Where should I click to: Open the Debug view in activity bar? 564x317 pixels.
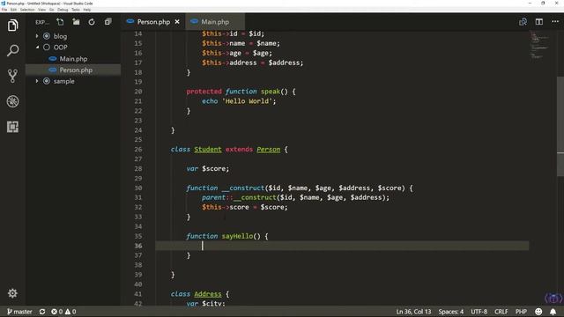pos(12,101)
